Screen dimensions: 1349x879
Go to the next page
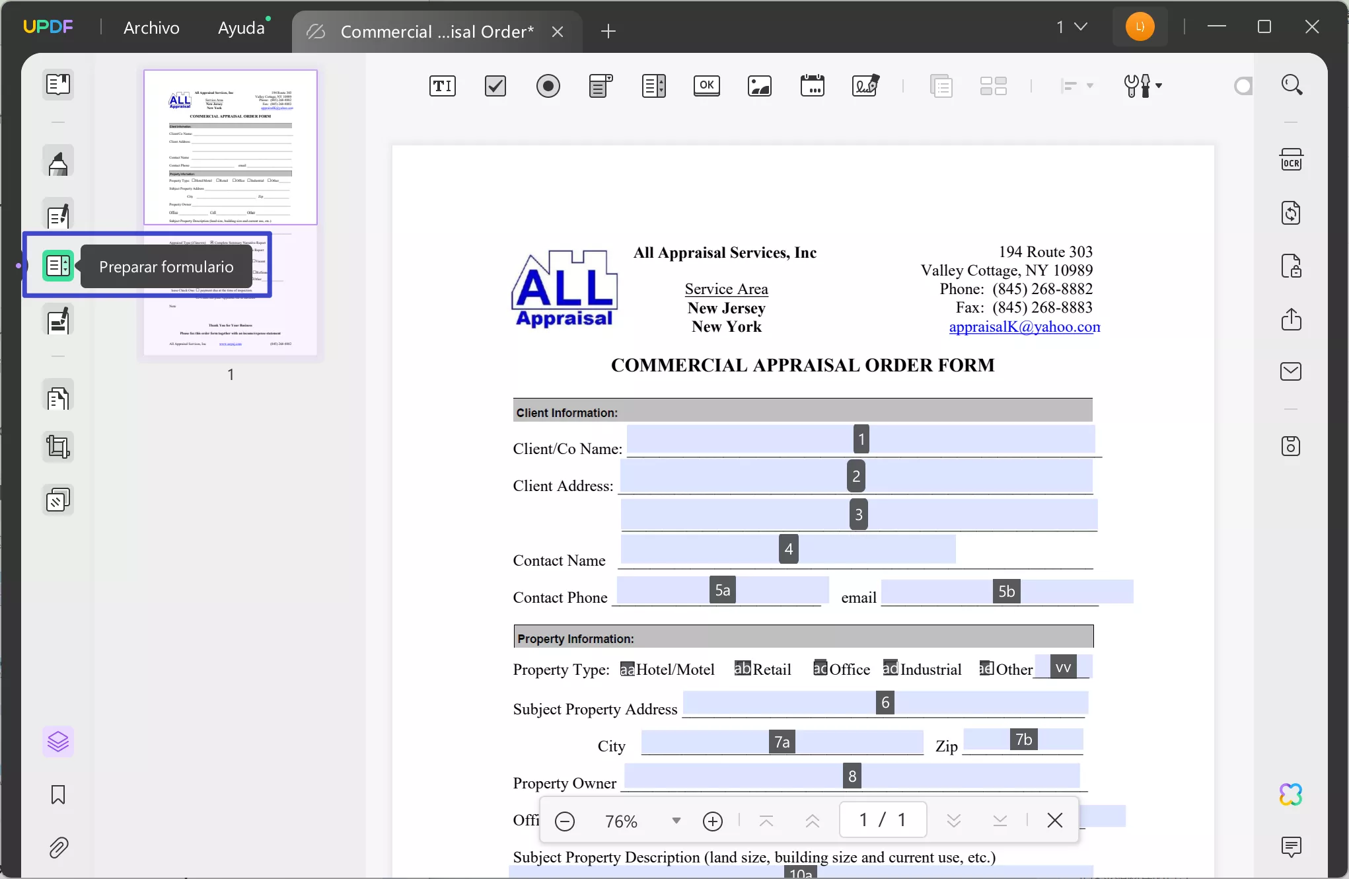pos(953,821)
